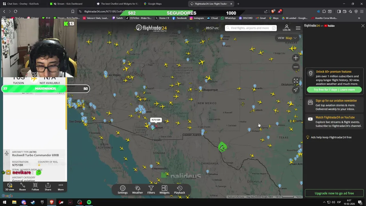The width and height of the screenshot is (366, 206).
Task: Open a new browser tab
Action: 238,4
